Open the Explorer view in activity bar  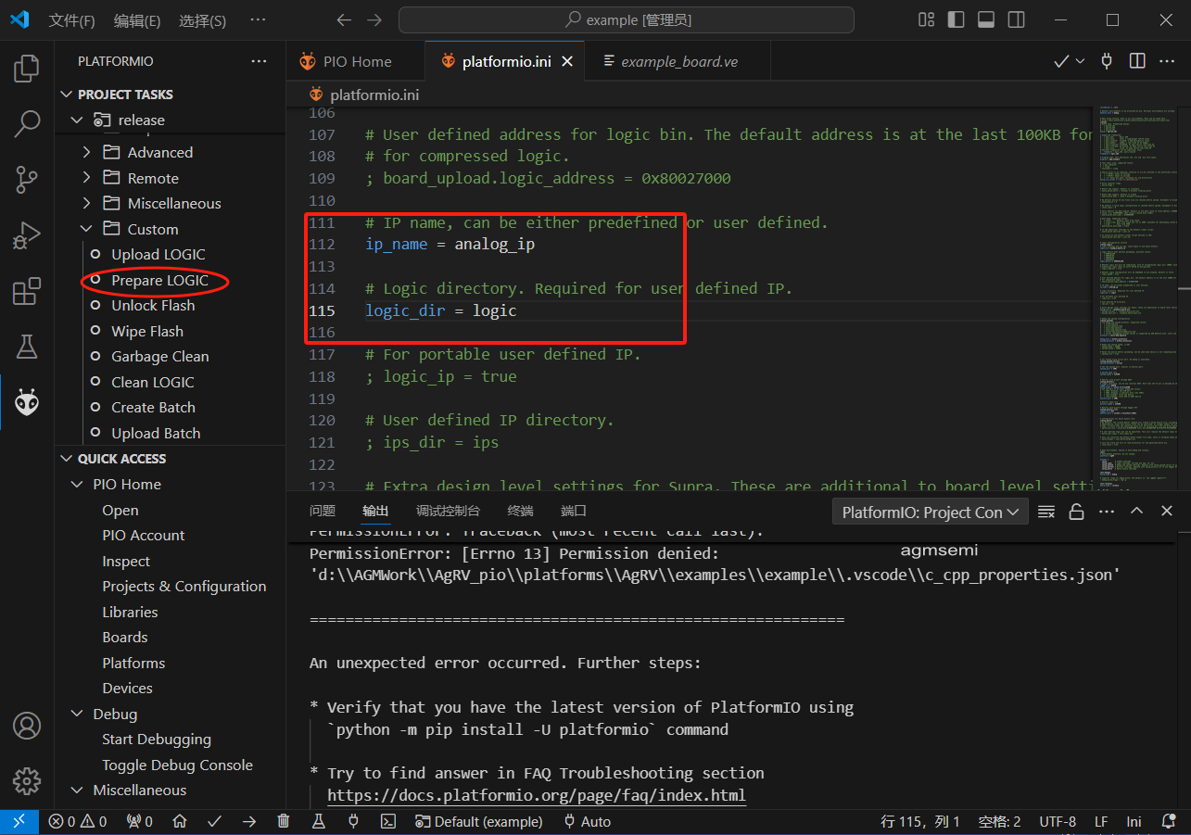pos(27,68)
